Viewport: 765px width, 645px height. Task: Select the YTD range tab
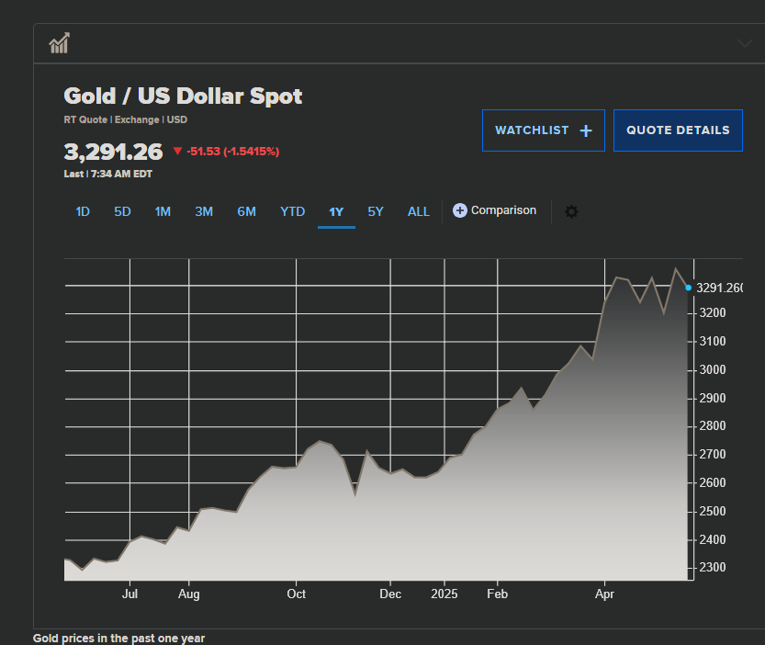coord(292,211)
